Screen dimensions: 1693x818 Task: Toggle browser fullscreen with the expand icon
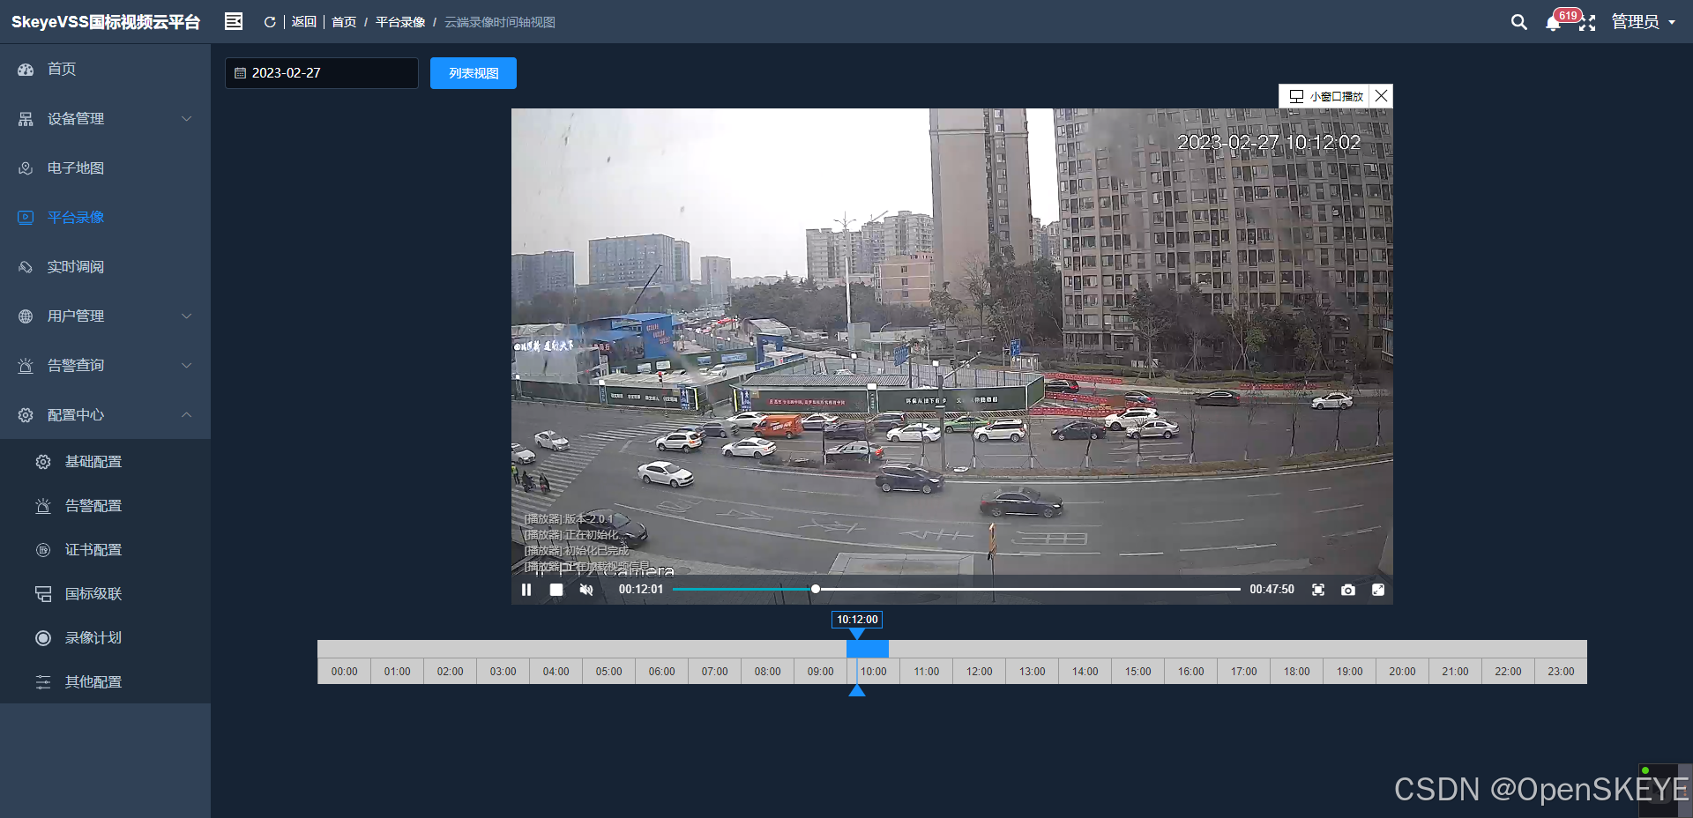(x=1587, y=23)
